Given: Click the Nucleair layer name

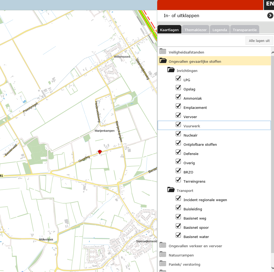Looking at the screenshot, I should pos(190,135).
